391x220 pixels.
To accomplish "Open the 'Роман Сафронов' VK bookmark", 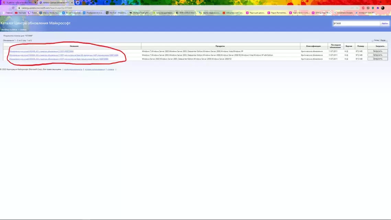I will [71, 13].
